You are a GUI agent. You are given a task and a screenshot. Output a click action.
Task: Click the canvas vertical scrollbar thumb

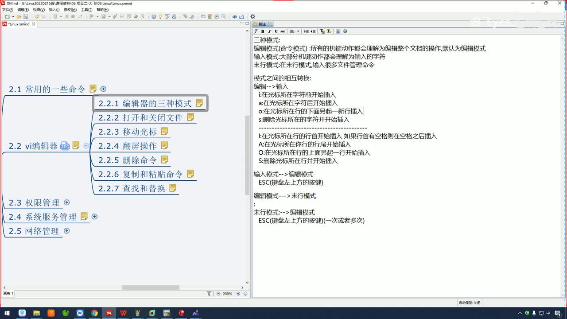click(248, 155)
